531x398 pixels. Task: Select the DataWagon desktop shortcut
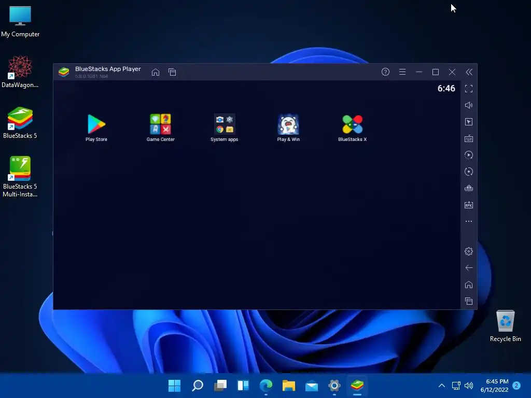click(20, 72)
